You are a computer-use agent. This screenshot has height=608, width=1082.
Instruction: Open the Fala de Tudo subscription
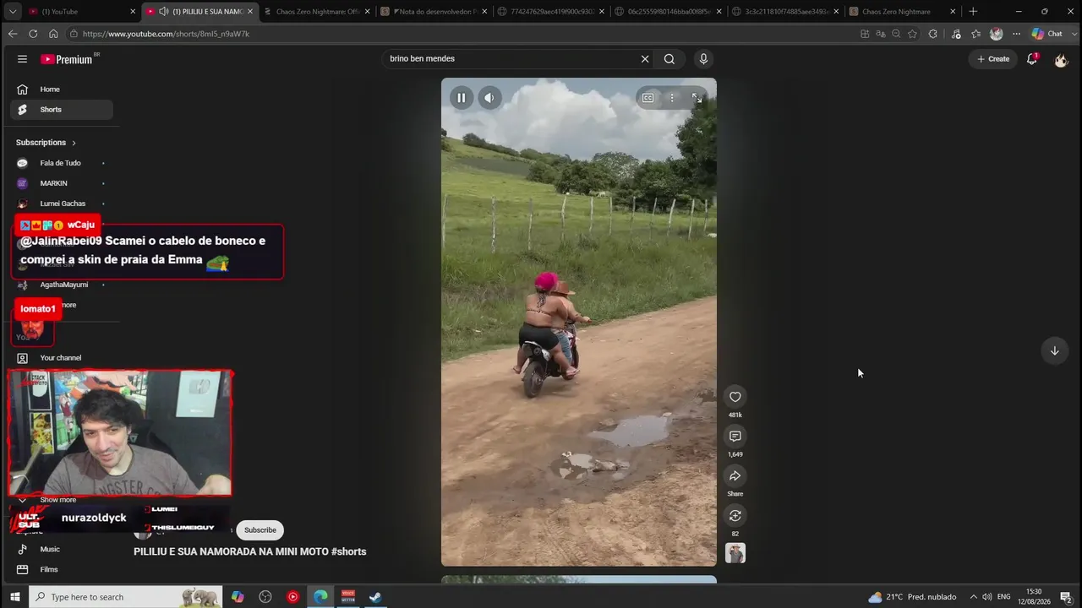62,163
